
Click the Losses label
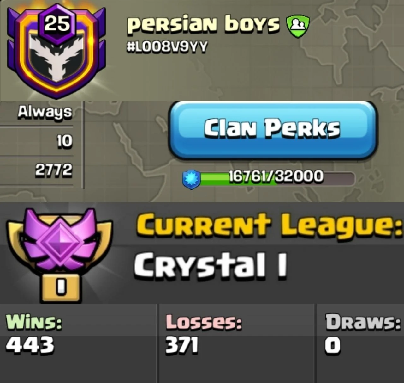tap(204, 322)
